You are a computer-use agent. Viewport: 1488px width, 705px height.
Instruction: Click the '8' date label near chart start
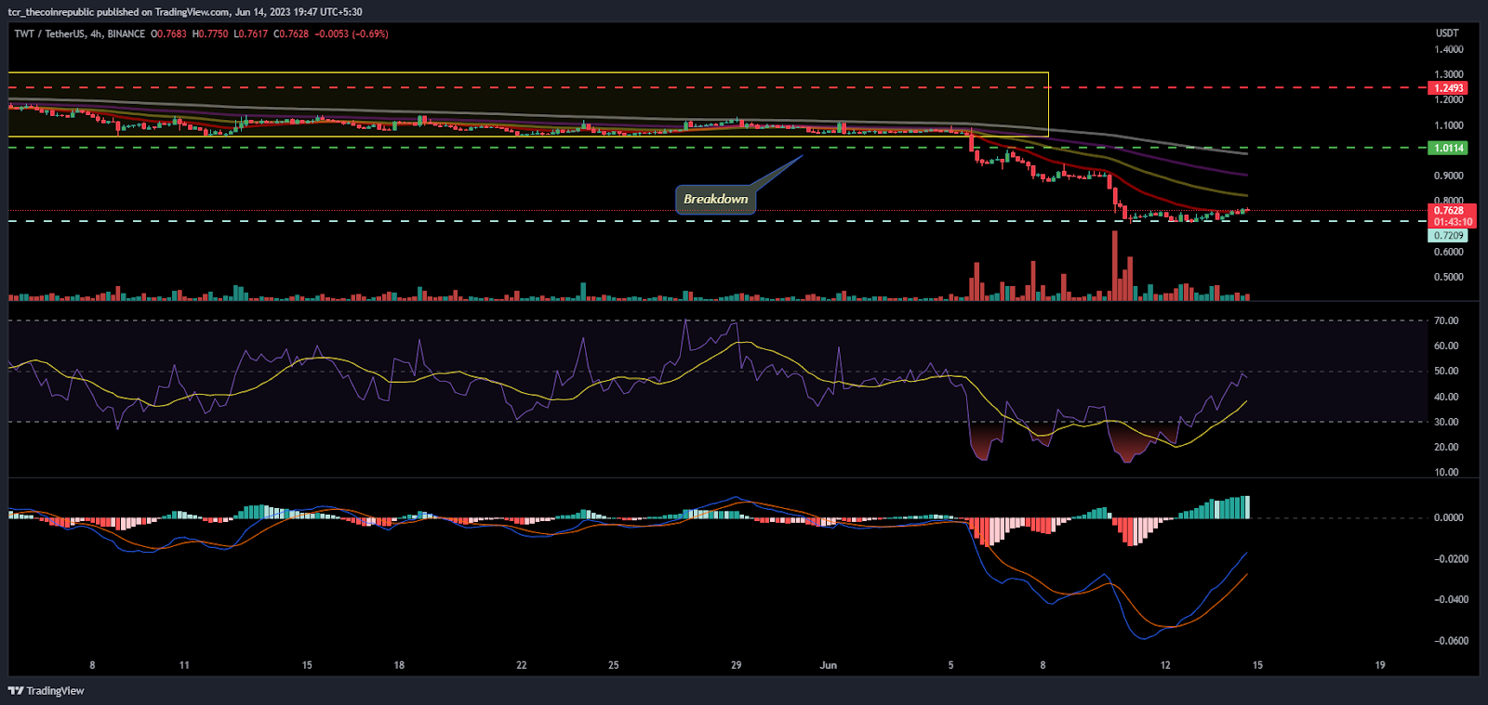92,665
